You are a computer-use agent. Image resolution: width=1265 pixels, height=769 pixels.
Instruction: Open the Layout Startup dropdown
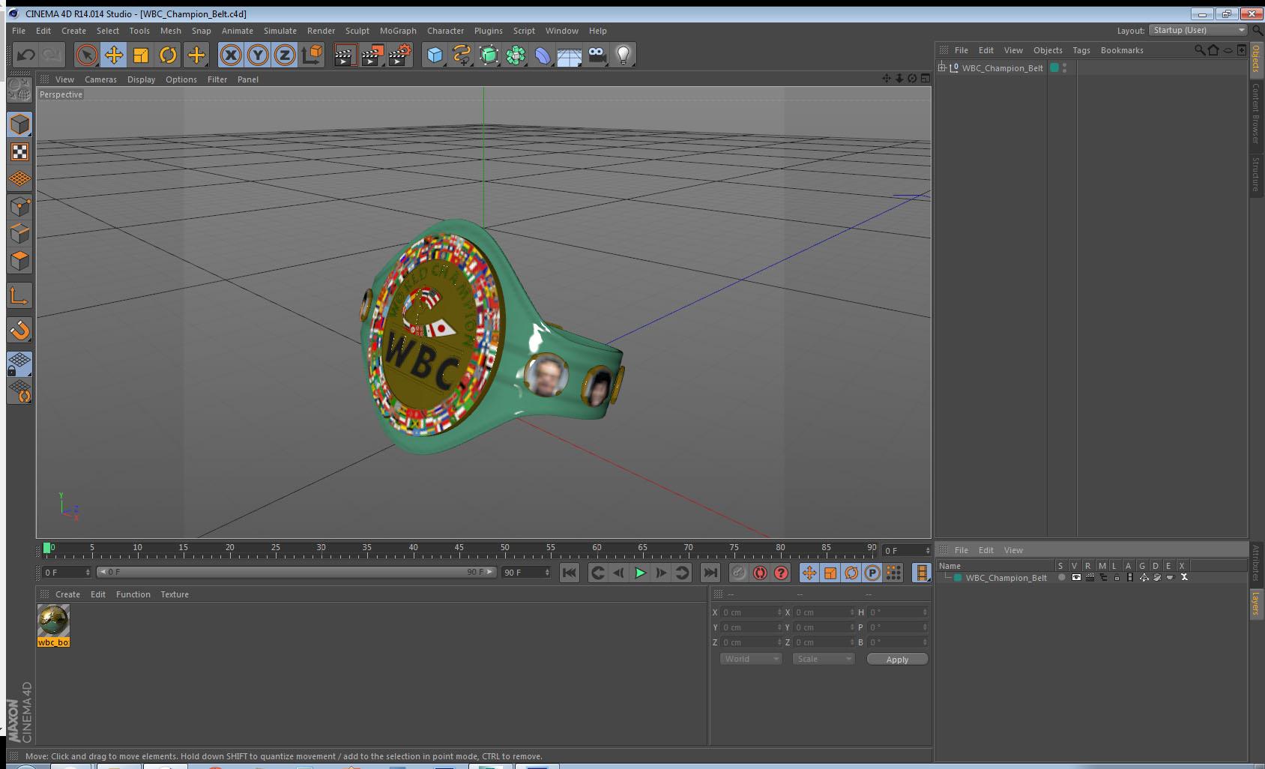1198,30
